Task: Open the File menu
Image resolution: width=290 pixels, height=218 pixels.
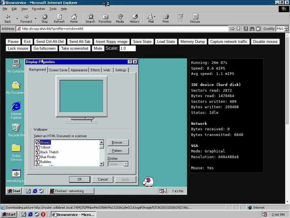Action: tap(5, 9)
